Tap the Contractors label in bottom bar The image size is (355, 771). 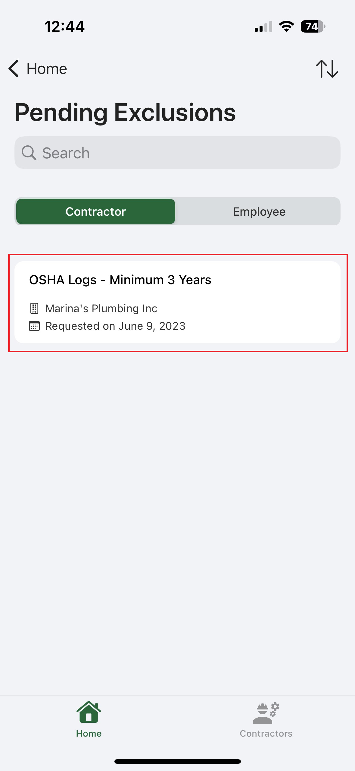(266, 733)
